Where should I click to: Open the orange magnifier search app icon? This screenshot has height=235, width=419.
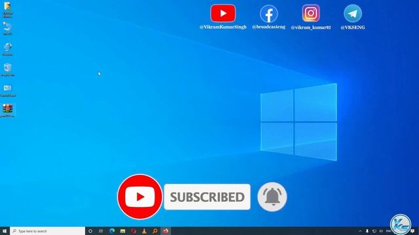[155, 231]
